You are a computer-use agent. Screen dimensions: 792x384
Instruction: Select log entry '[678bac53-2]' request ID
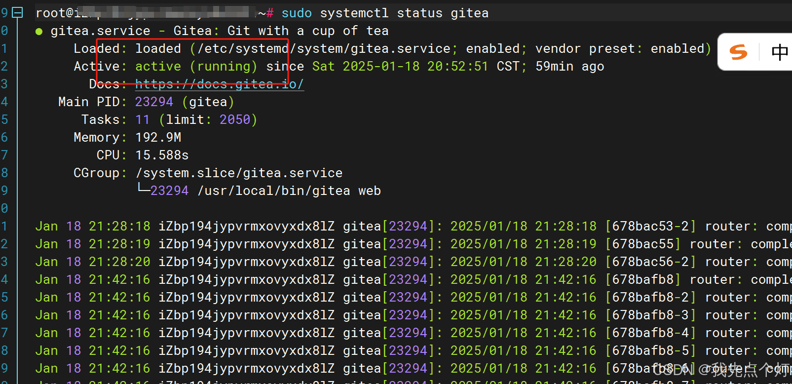pos(650,227)
